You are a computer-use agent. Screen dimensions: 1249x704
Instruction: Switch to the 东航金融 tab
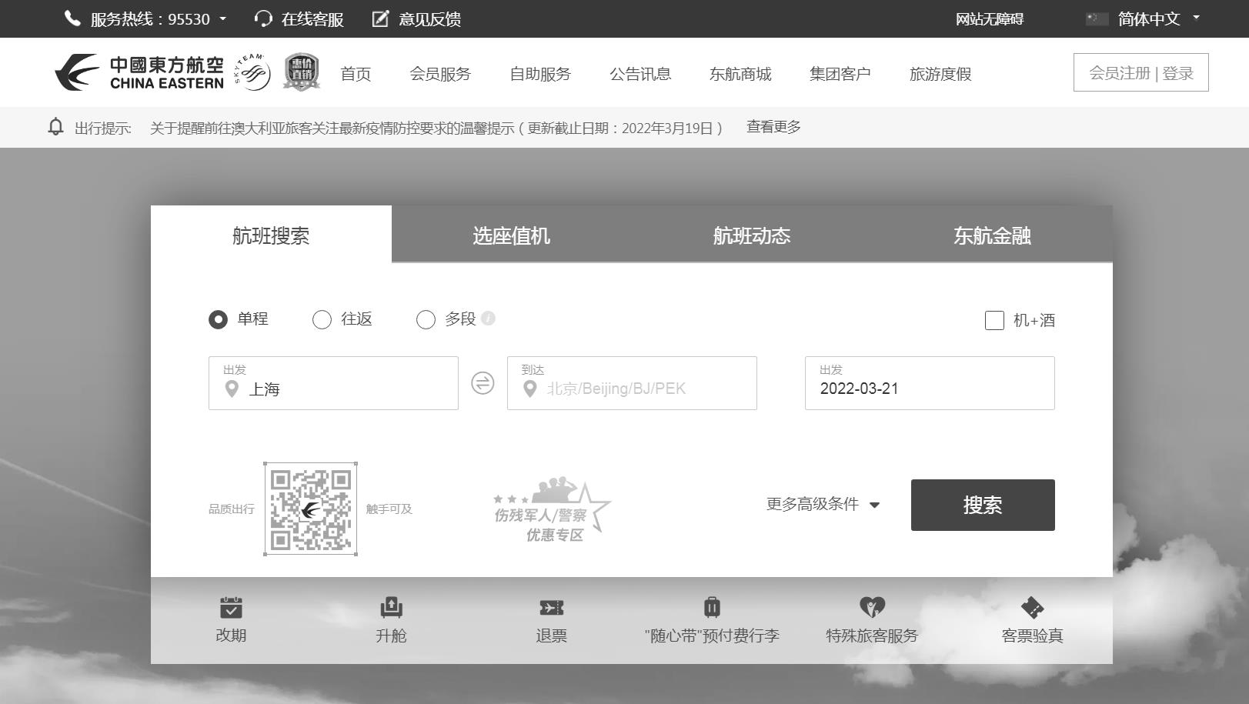tap(992, 235)
